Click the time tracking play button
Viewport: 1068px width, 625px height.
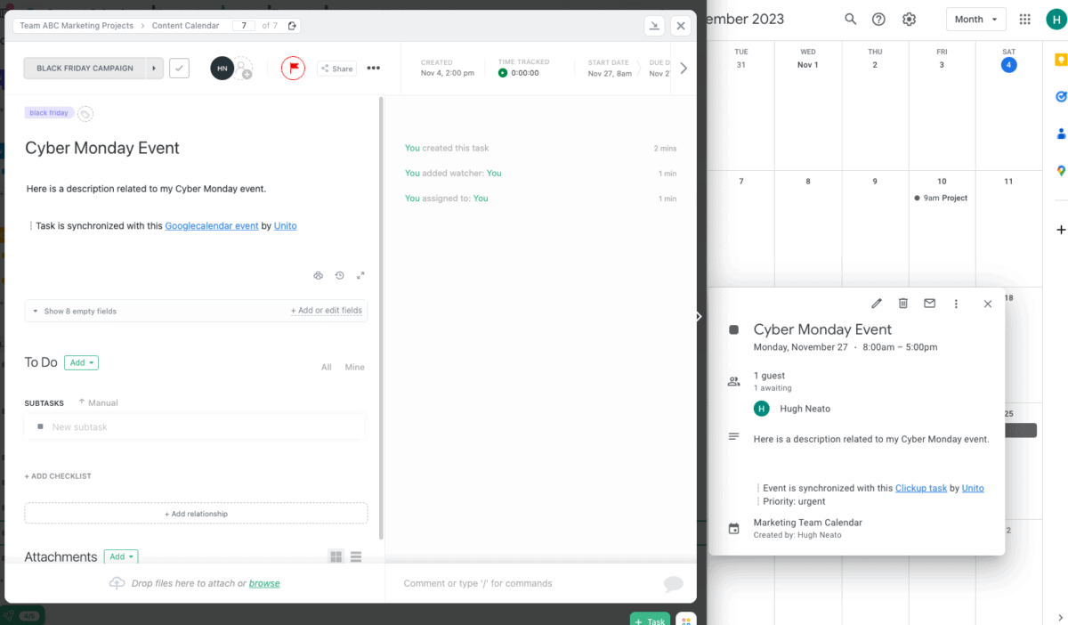pos(503,73)
